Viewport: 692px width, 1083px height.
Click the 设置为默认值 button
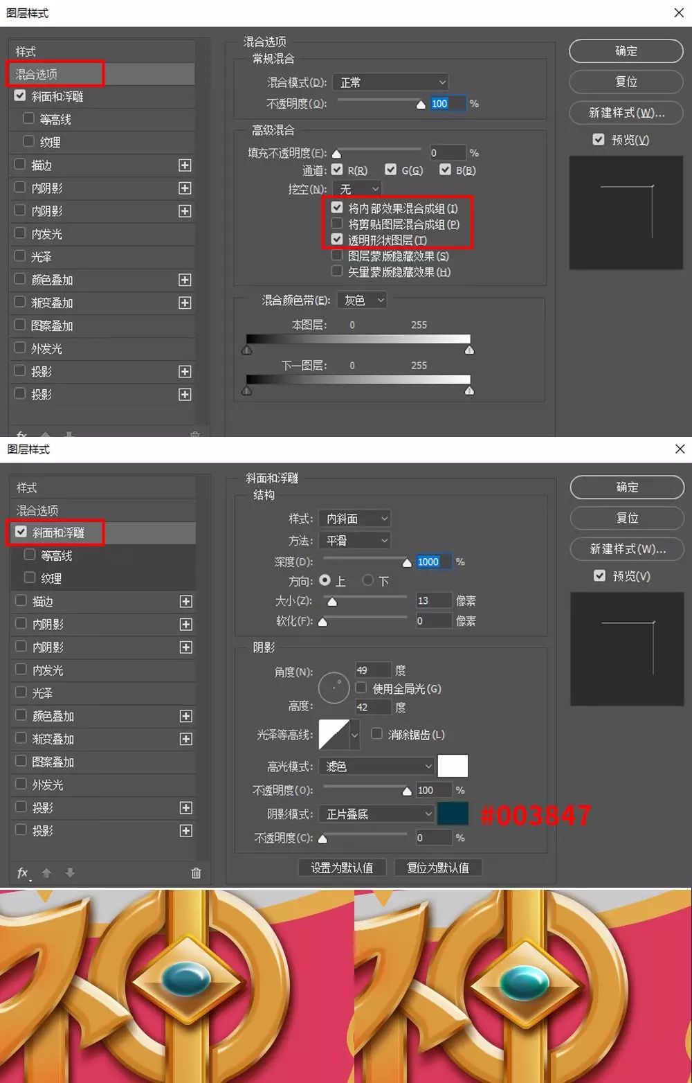point(340,867)
